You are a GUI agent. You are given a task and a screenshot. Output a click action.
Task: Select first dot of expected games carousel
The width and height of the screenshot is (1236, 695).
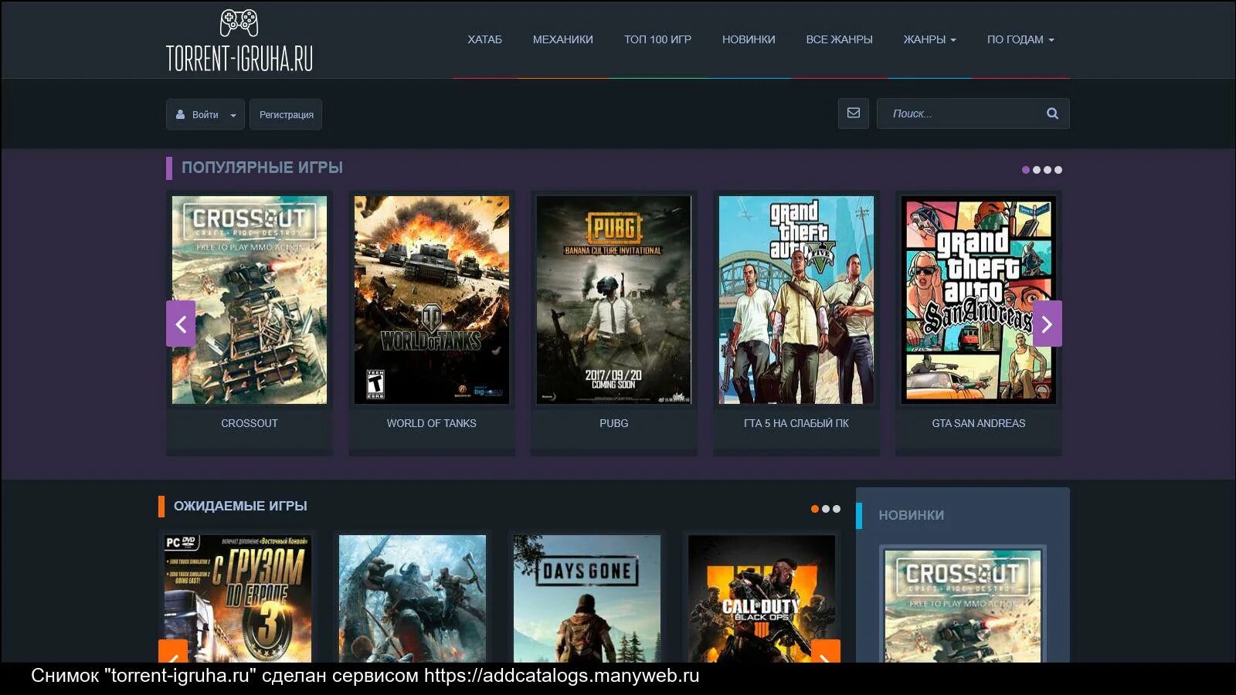[815, 509]
